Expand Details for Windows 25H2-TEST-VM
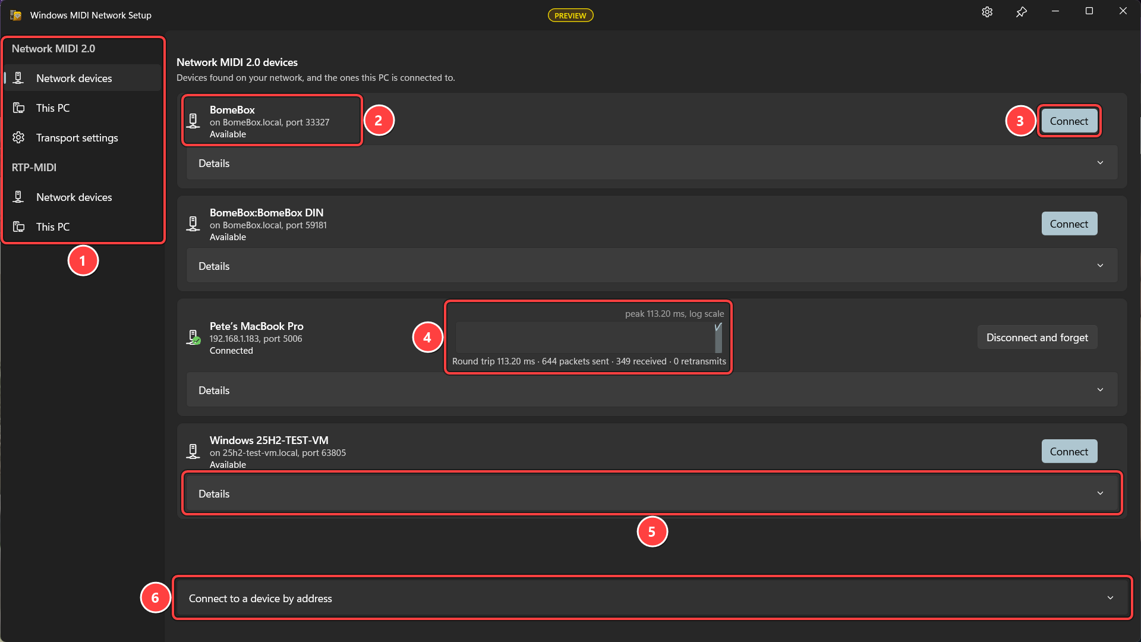Image resolution: width=1141 pixels, height=642 pixels. pyautogui.click(x=652, y=493)
